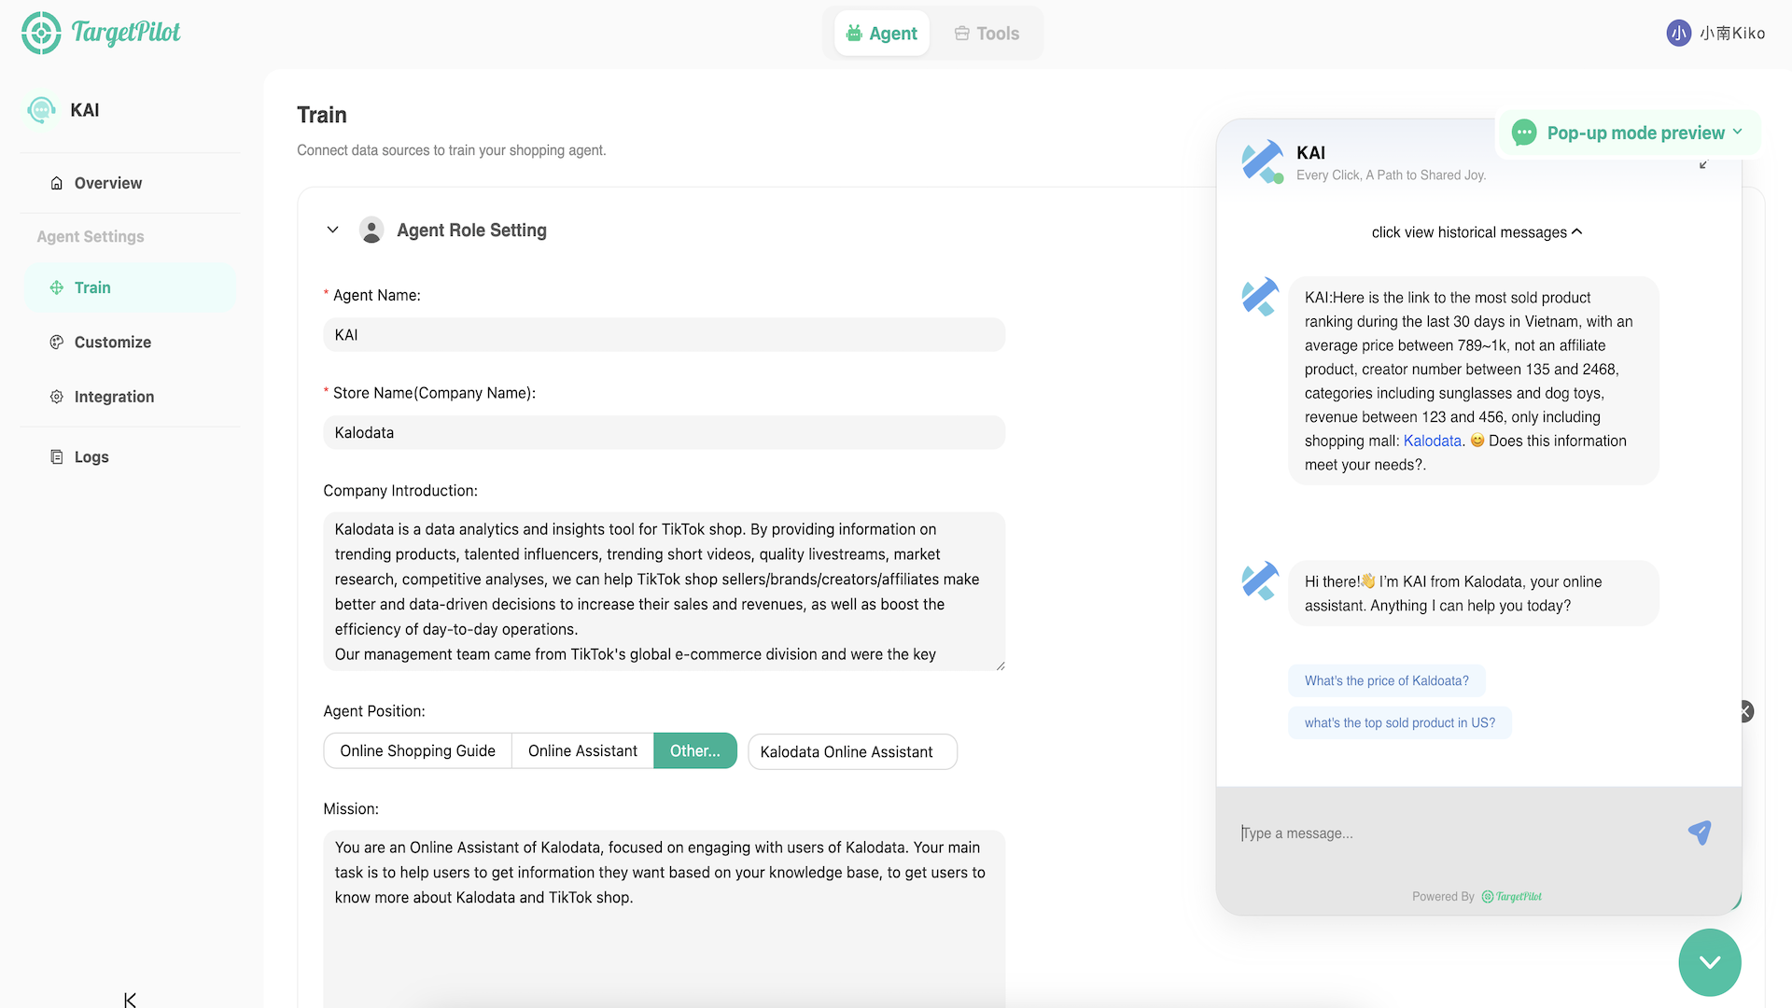Screen dimensions: 1792x1008
Task: Click suggestion "What's the price of Kaldoata?"
Action: [x=1386, y=680]
